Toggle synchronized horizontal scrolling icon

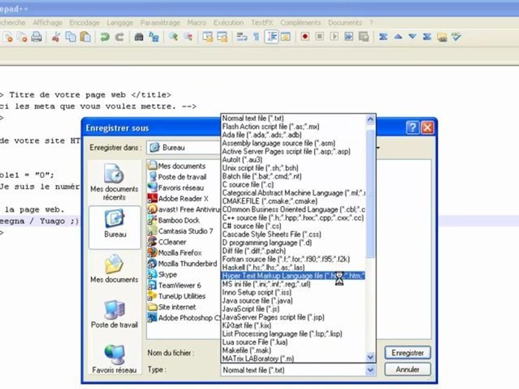click(222, 37)
